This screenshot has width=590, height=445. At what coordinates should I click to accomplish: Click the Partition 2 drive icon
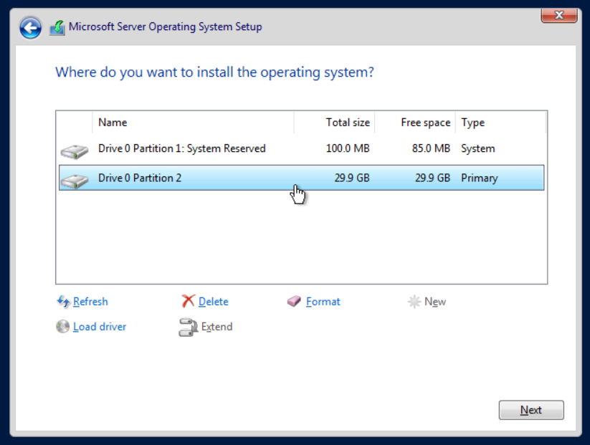click(x=75, y=181)
